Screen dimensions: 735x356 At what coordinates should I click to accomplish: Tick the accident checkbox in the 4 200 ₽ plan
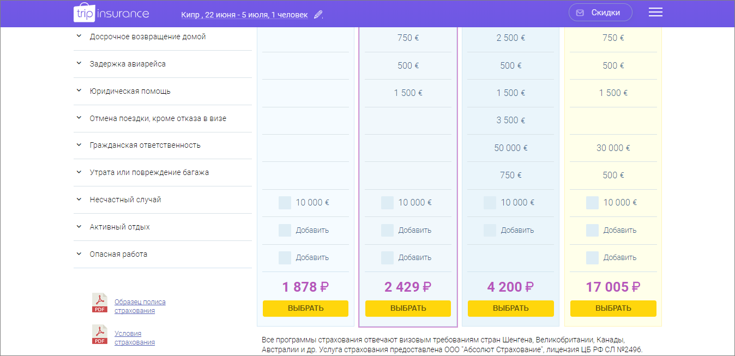[490, 203]
